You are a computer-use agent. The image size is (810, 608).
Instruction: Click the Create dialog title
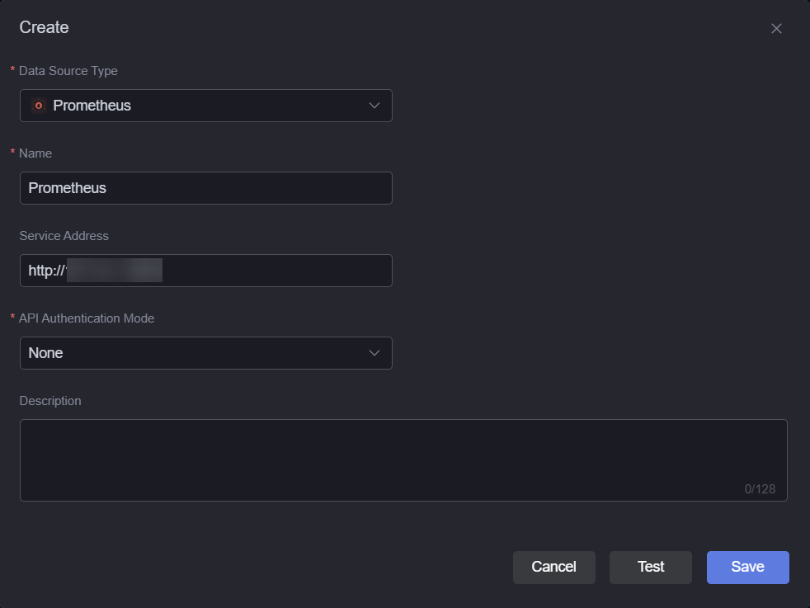[44, 27]
